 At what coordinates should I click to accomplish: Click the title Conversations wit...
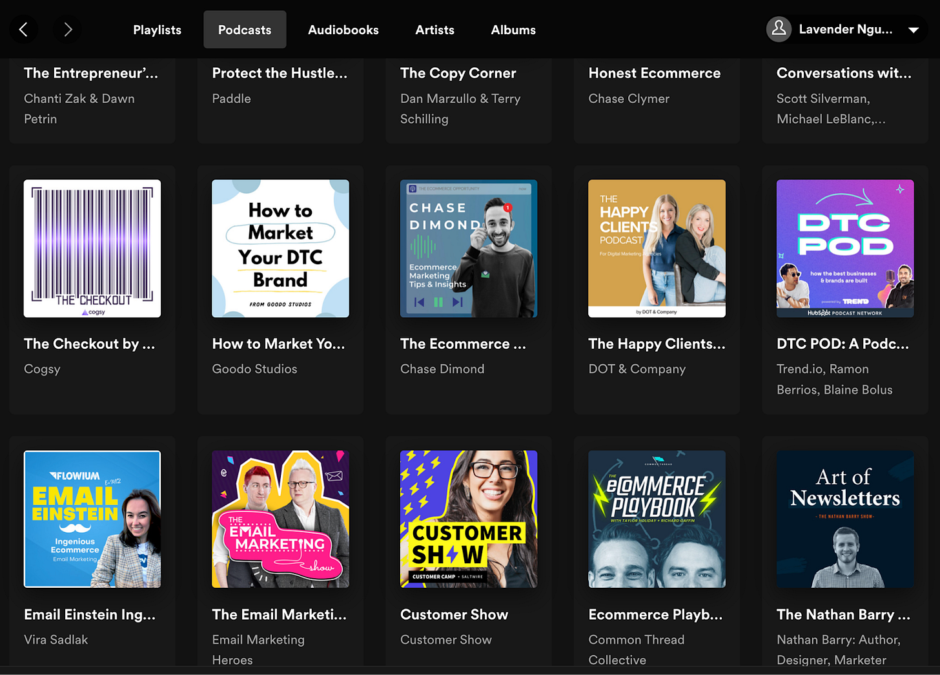844,73
